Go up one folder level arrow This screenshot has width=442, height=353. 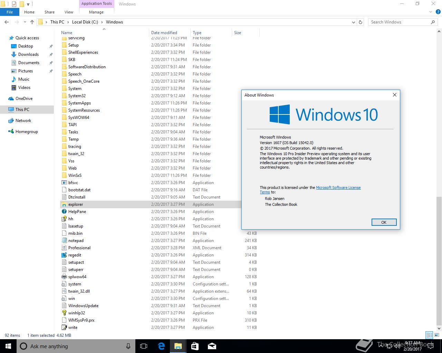(x=32, y=22)
